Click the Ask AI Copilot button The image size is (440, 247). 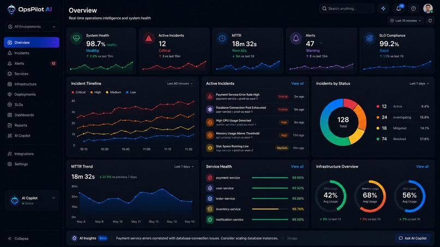tap(413, 238)
